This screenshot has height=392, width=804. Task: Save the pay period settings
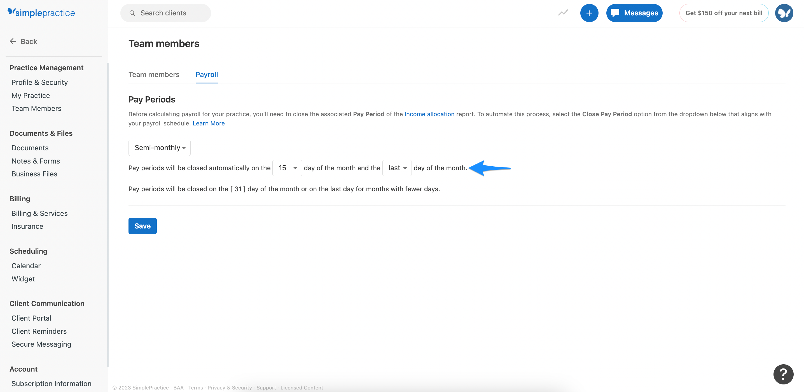[142, 226]
